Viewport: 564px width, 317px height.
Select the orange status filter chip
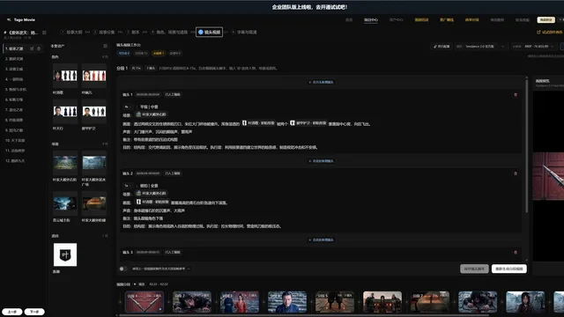[159, 53]
